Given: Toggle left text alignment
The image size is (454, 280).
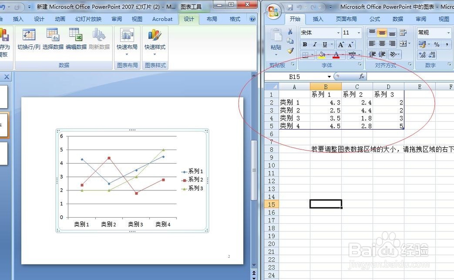Looking at the screenshot, I should coord(372,44).
